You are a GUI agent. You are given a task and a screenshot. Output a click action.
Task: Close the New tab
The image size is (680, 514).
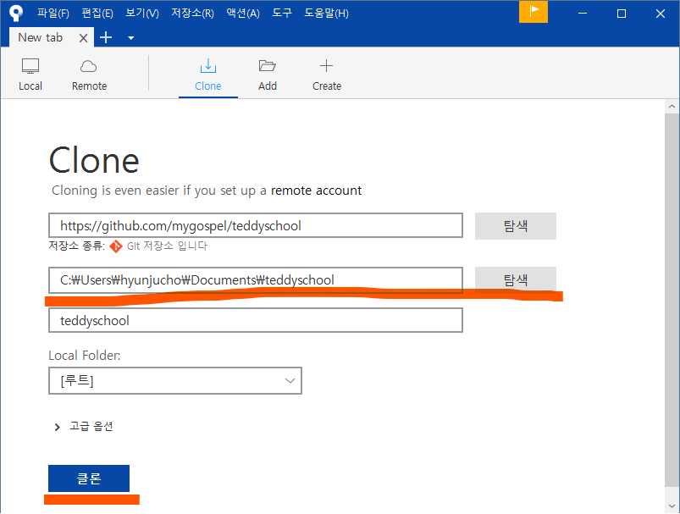83,38
